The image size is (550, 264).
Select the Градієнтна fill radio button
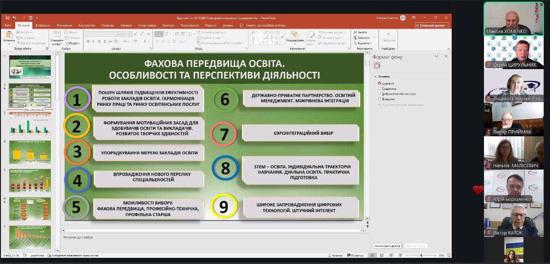(379, 89)
